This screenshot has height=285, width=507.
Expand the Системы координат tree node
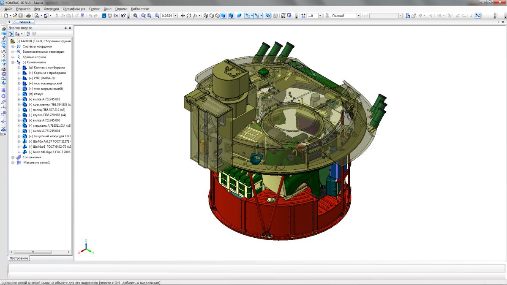coord(13,46)
